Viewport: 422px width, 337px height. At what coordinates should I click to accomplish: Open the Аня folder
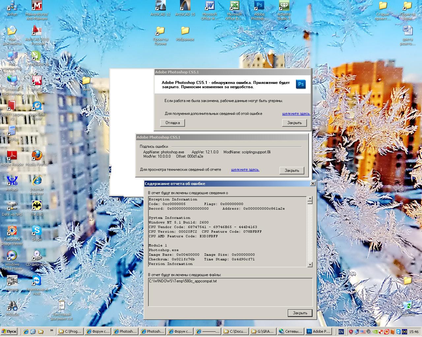[x=86, y=84]
